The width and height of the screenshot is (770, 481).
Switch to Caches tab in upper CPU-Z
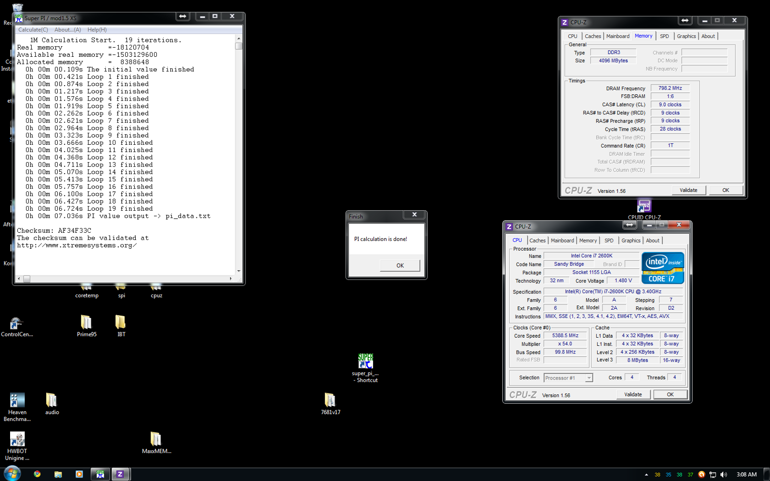coord(593,36)
